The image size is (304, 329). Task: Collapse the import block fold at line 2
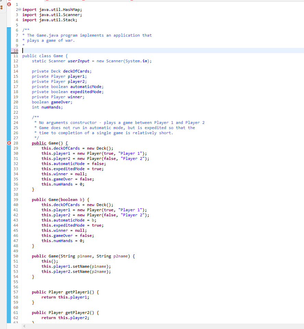click(x=20, y=10)
